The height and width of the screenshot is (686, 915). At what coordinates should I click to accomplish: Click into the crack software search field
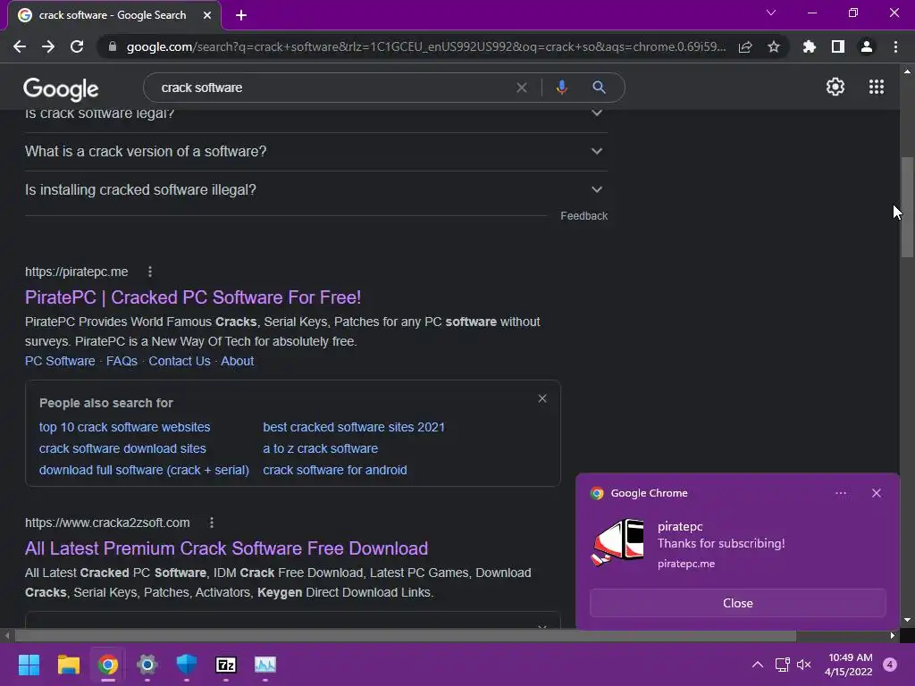point(332,88)
